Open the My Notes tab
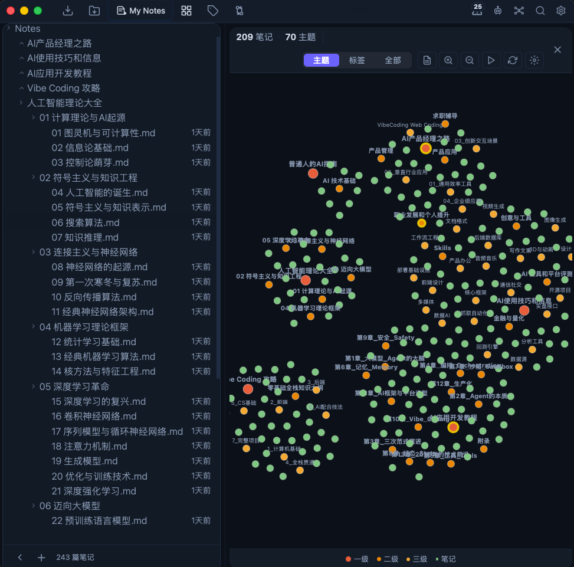This screenshot has width=574, height=567. click(x=141, y=11)
